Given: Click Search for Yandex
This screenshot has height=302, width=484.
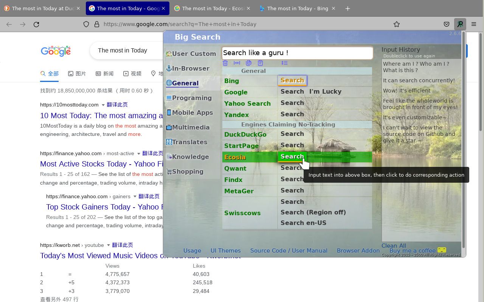Looking at the screenshot, I should coord(292,114).
